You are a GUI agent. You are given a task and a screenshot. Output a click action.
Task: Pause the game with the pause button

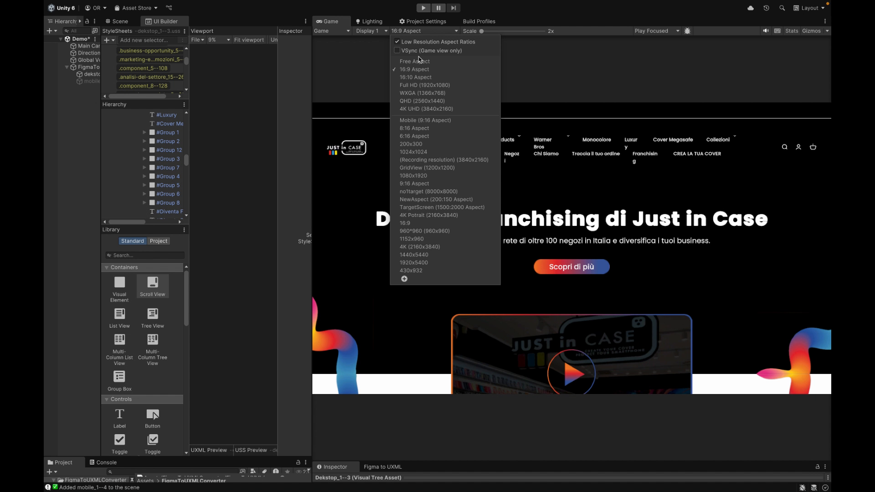click(438, 8)
